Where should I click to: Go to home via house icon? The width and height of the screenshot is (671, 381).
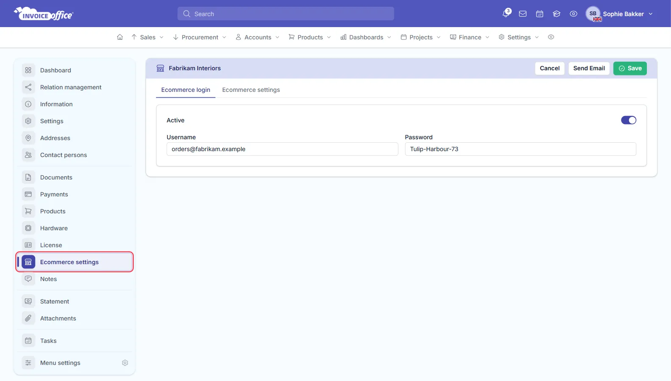pyautogui.click(x=120, y=37)
